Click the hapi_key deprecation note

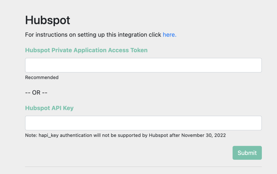125,135
